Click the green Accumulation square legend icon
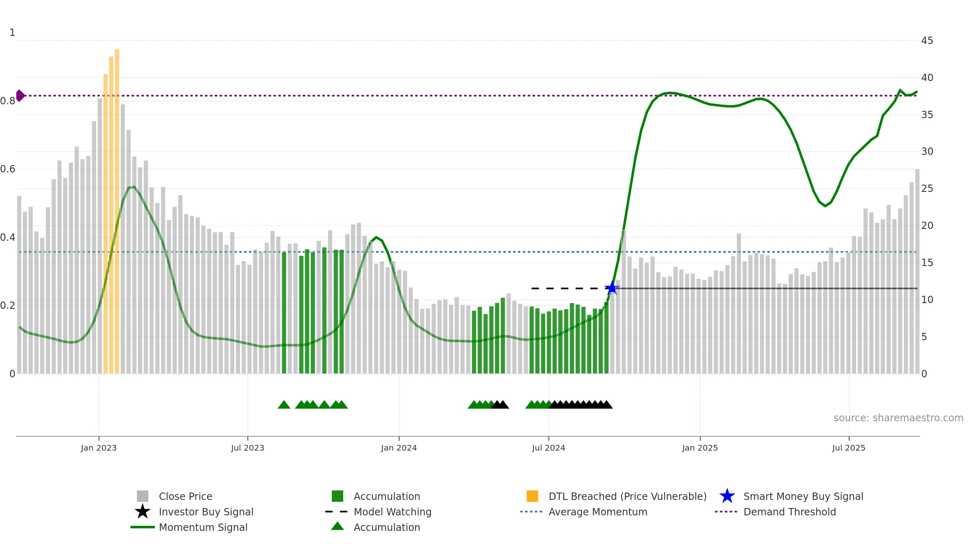978x550 pixels. (337, 496)
